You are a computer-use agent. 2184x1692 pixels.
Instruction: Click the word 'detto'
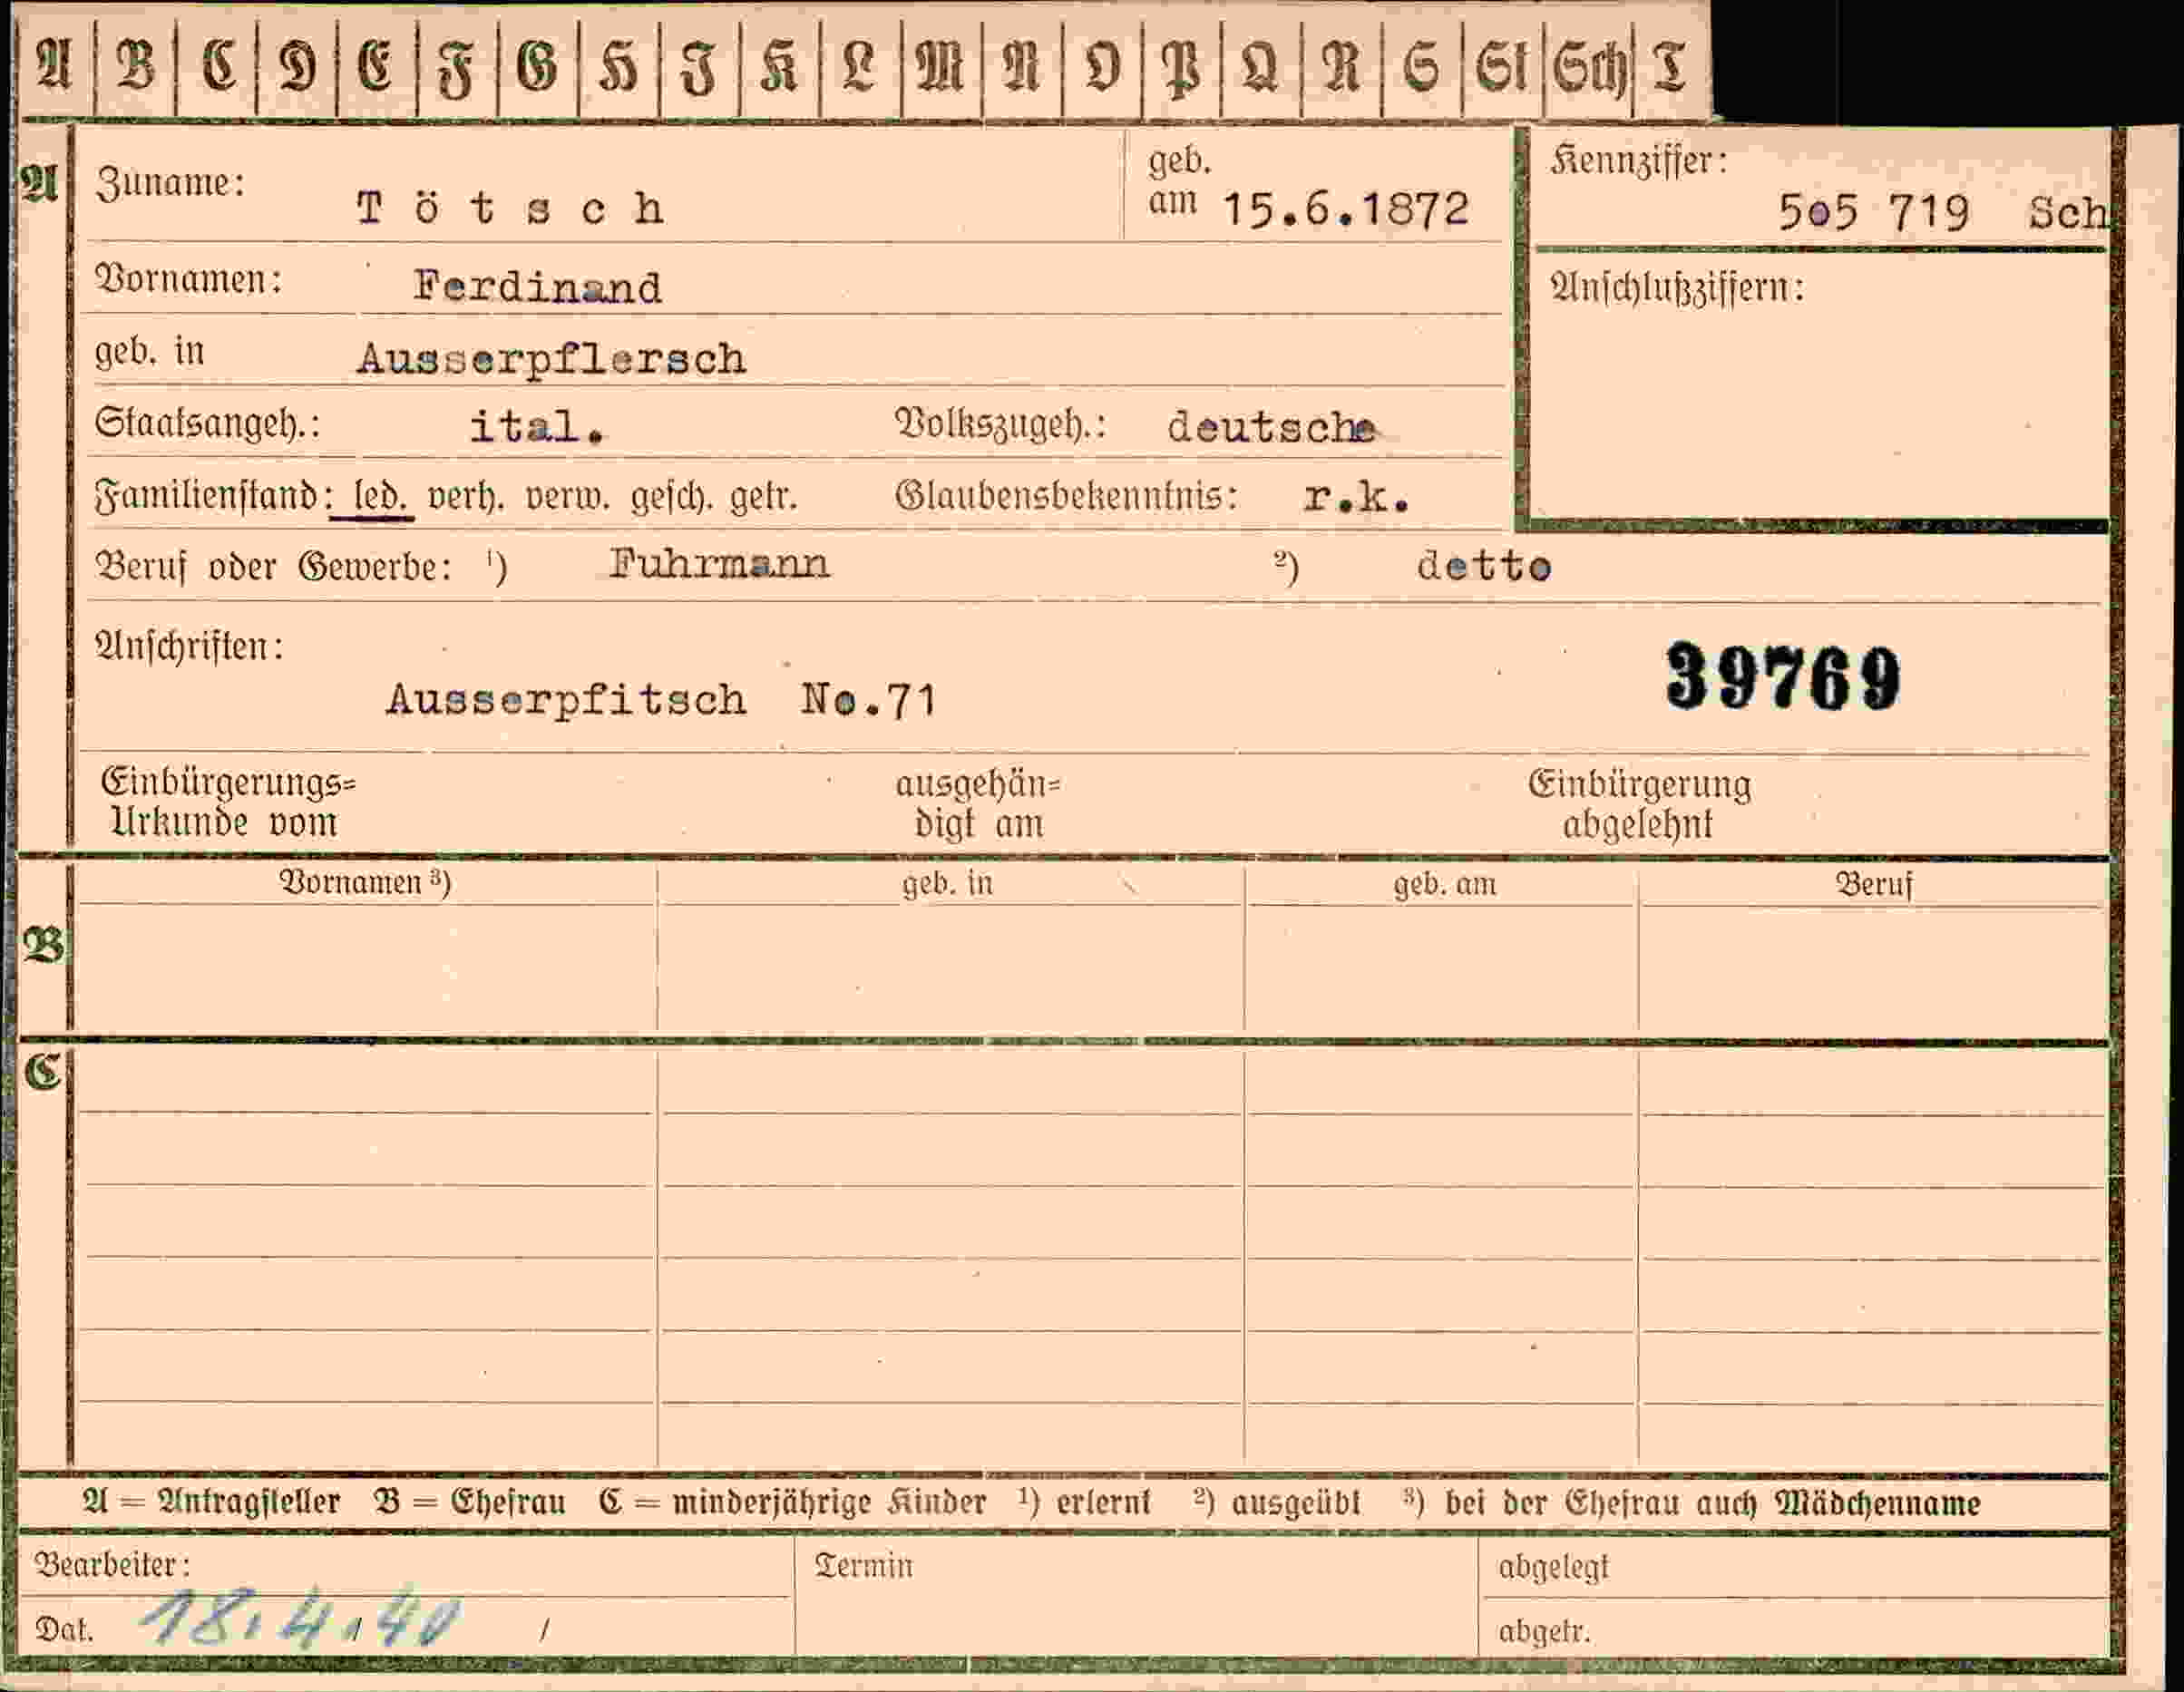click(x=1484, y=566)
